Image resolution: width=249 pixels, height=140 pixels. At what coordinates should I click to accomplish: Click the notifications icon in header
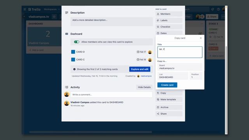pos(213,9)
